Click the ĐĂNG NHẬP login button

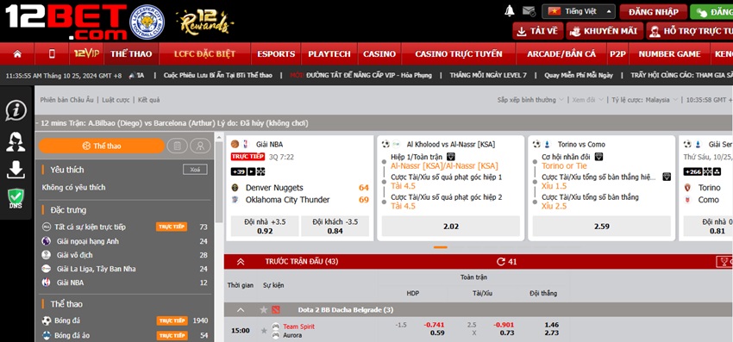point(654,12)
